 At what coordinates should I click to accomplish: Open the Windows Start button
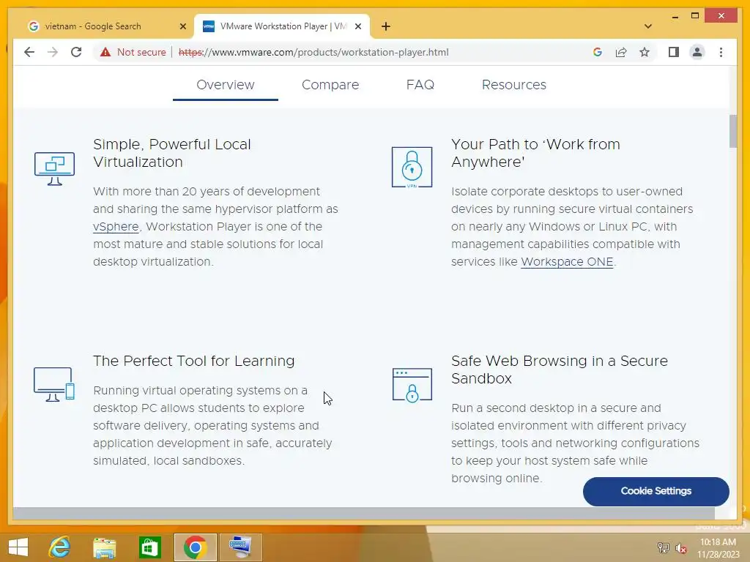[18, 547]
